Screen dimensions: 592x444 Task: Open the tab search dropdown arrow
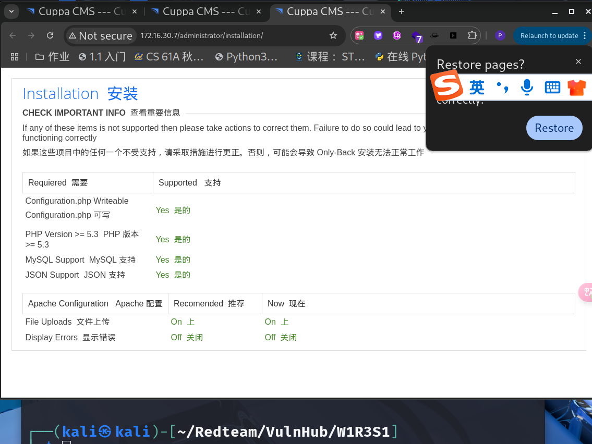click(11, 11)
